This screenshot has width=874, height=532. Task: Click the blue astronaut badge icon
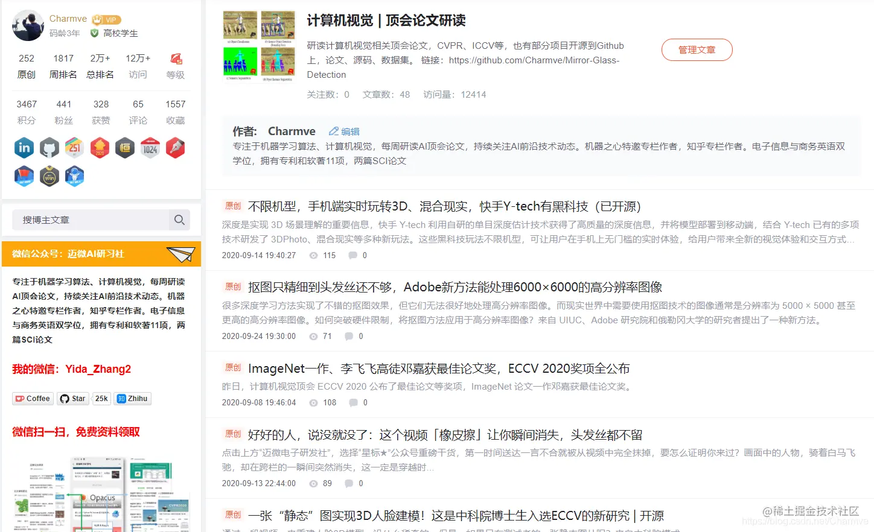74,176
